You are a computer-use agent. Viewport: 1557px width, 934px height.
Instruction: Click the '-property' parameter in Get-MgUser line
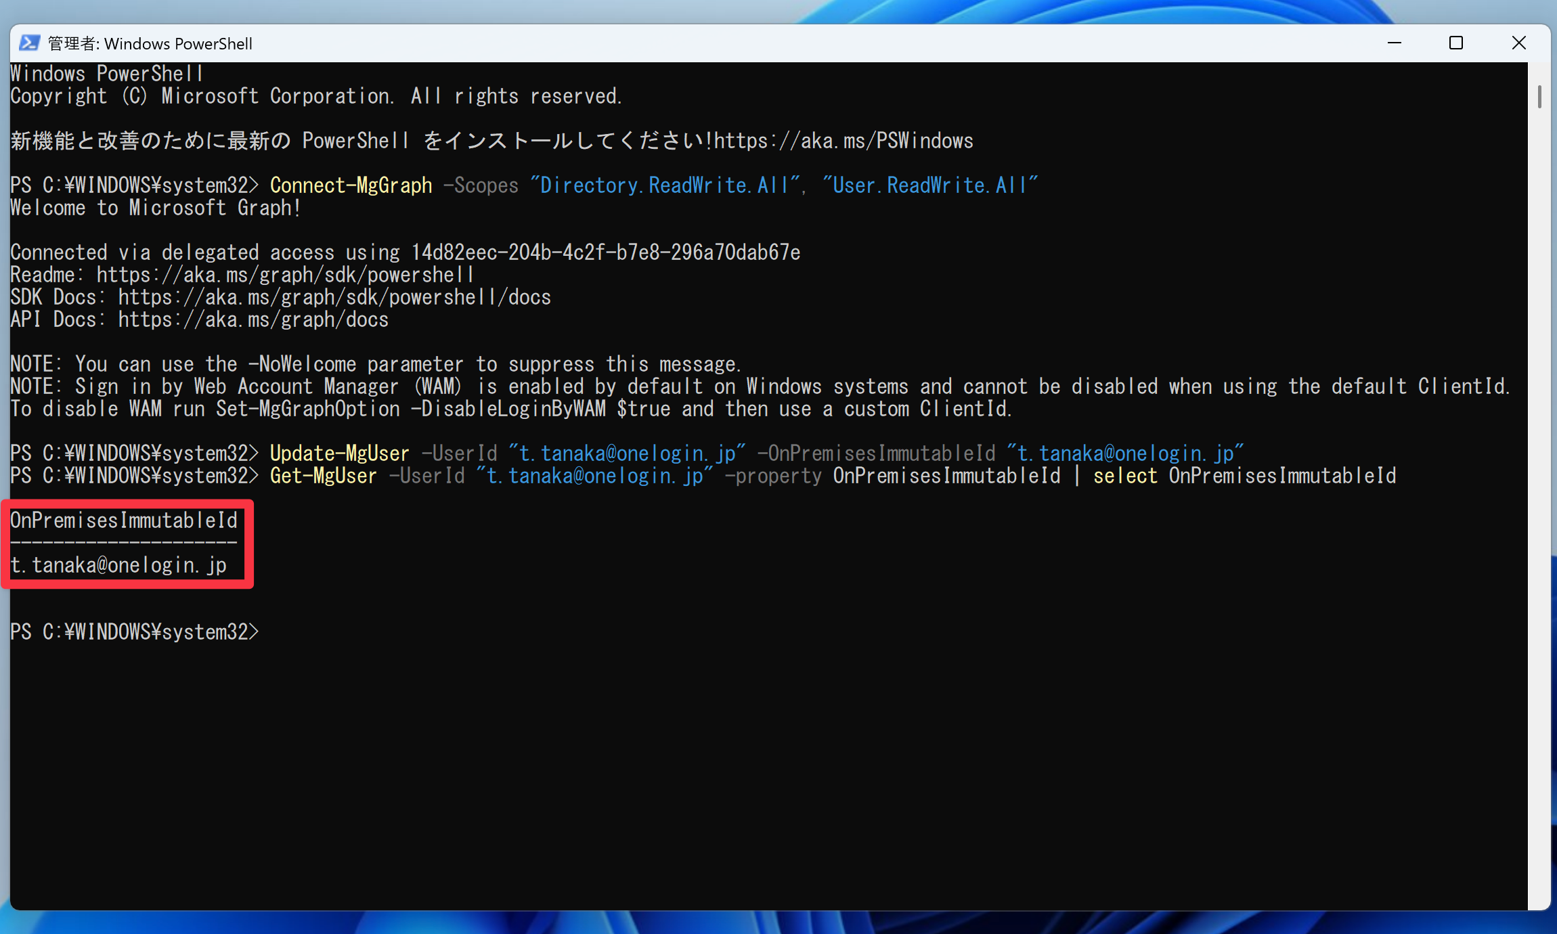[774, 476]
